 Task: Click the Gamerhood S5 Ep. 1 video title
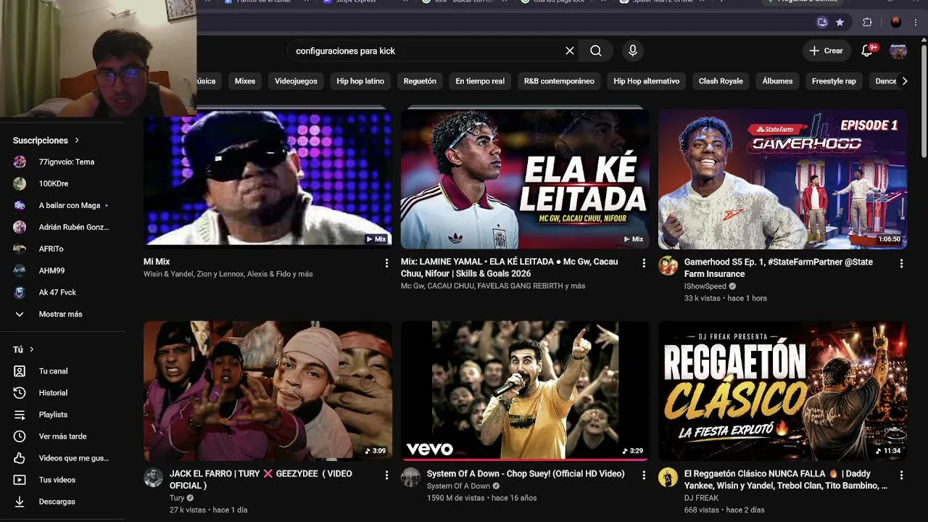pyautogui.click(x=778, y=268)
